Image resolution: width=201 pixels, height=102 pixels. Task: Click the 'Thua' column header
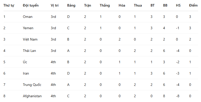[138, 6]
